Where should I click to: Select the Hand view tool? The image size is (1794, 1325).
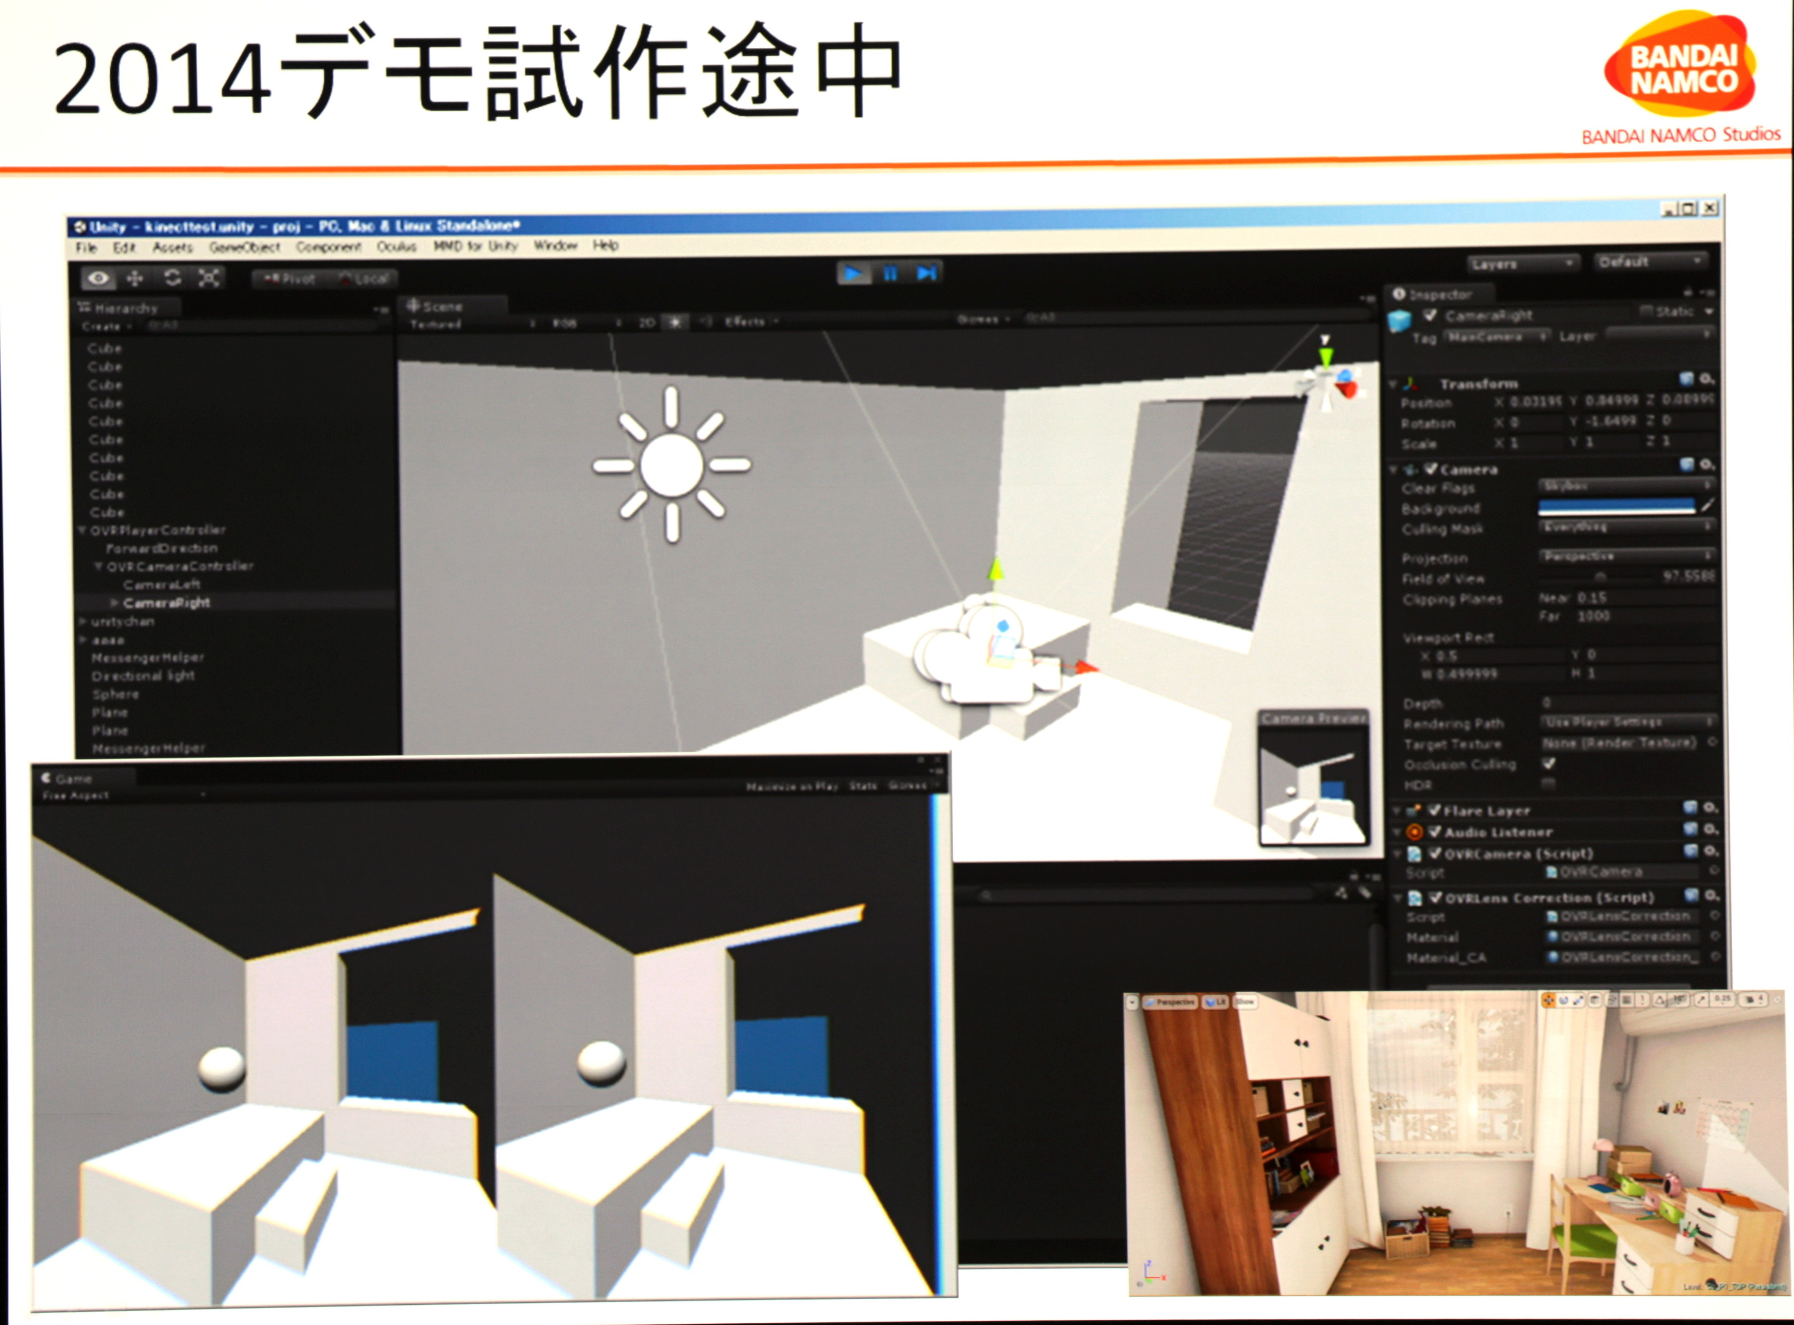pyautogui.click(x=98, y=278)
